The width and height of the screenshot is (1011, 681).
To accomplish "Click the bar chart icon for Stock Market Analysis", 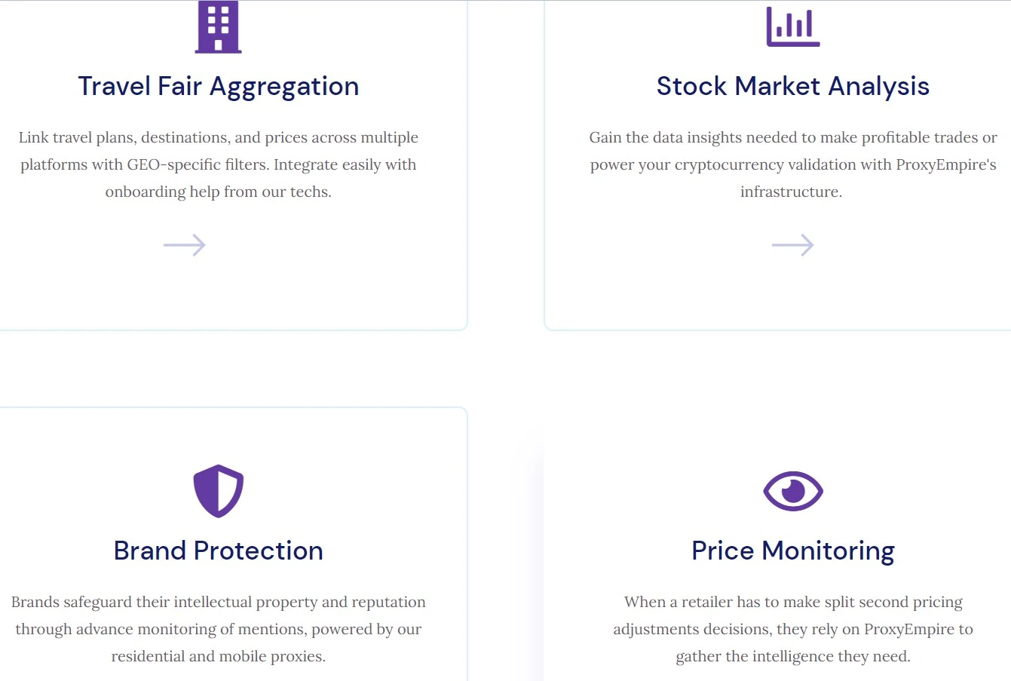I will coord(792,28).
